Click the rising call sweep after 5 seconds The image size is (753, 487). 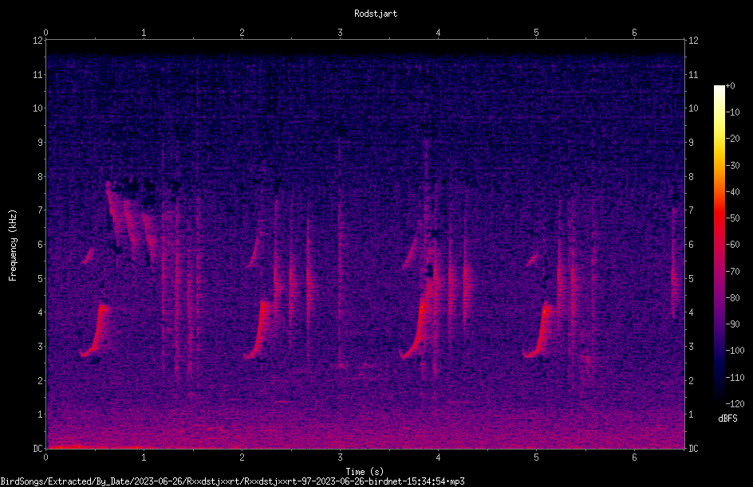[x=539, y=330]
